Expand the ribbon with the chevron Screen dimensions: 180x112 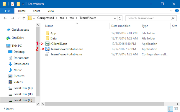171,11
